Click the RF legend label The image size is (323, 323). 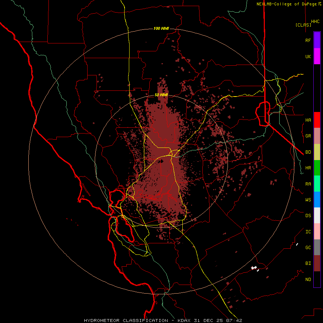point(308,40)
